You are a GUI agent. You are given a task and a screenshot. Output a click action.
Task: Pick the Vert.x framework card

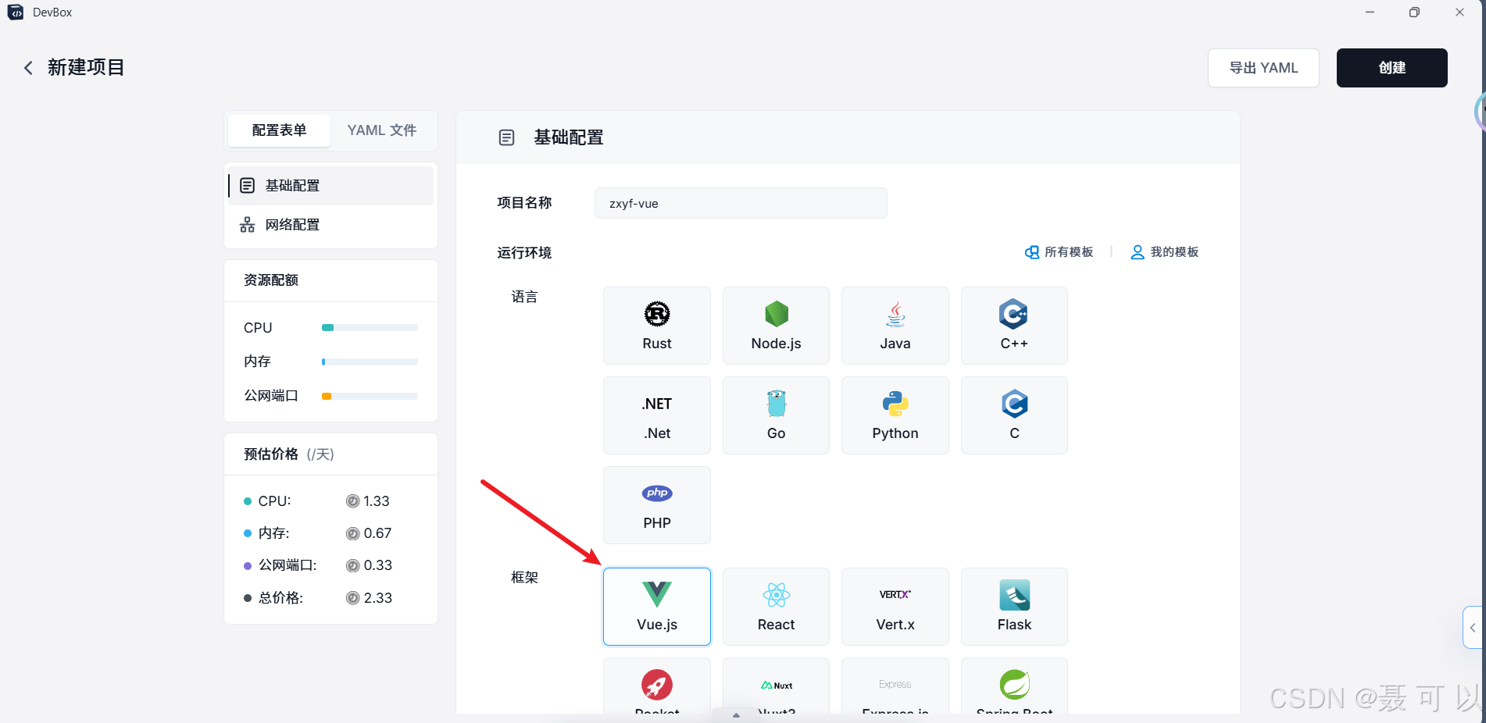[895, 607]
